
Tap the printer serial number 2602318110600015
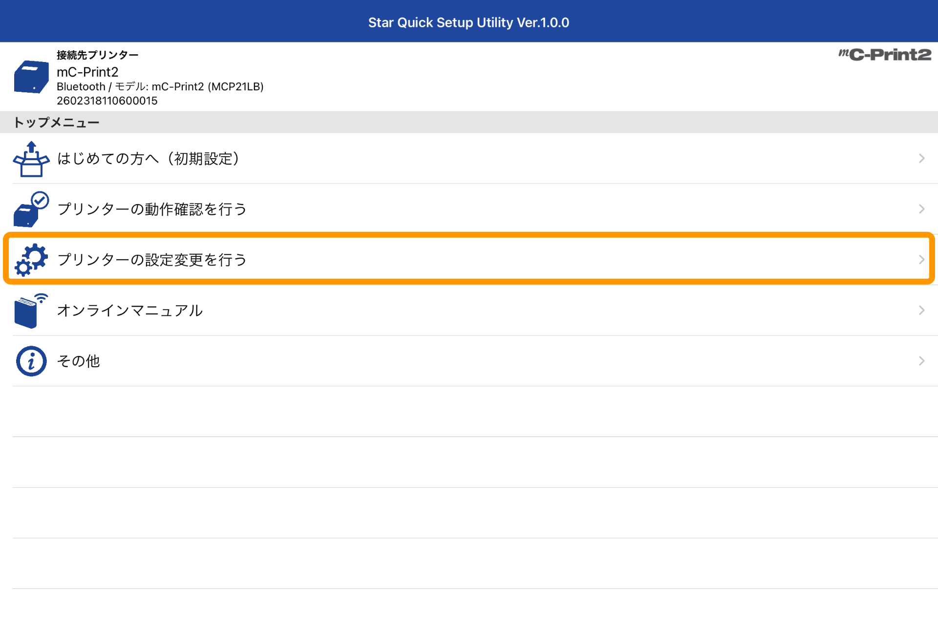(107, 101)
